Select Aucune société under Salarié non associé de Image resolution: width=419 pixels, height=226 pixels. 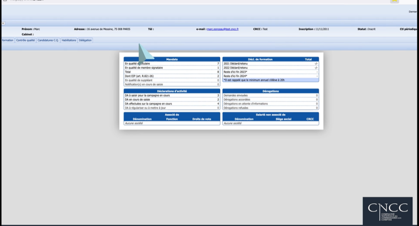coord(271,124)
